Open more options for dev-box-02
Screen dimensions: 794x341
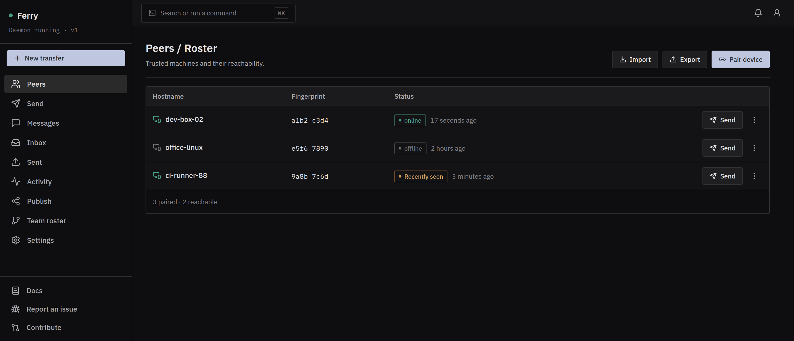(x=754, y=120)
